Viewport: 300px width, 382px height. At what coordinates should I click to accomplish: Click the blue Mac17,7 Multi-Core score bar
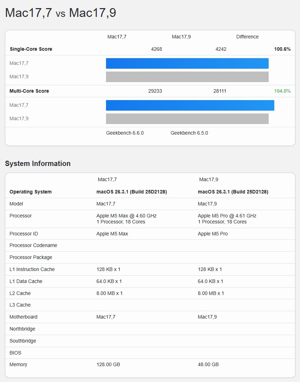[190, 105]
